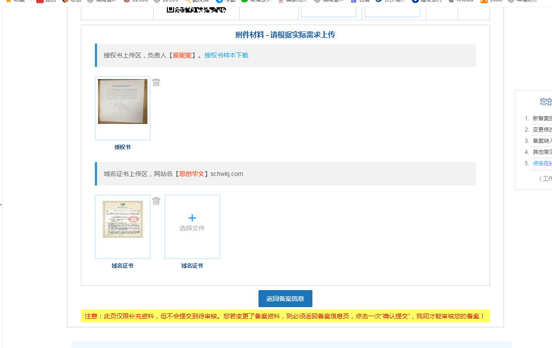Open 百度 from the bookmarks bar icon
This screenshot has height=348, width=552.
(354, 1)
